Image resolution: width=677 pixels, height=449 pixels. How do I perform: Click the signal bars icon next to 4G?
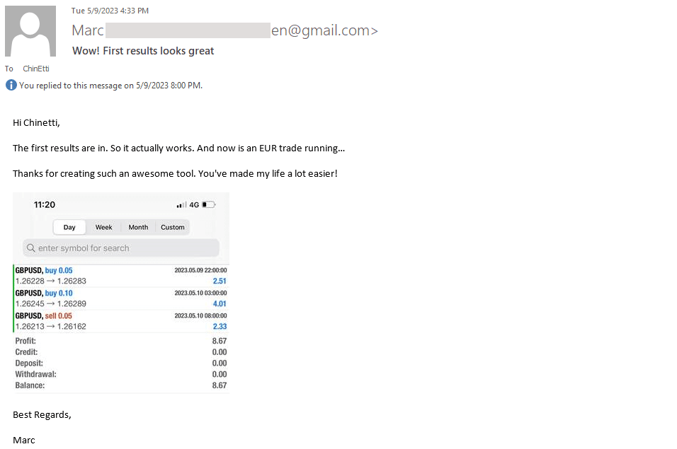pos(181,205)
